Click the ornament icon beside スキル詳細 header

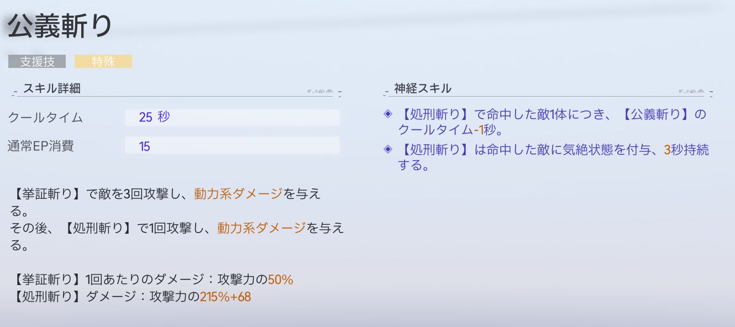(319, 91)
